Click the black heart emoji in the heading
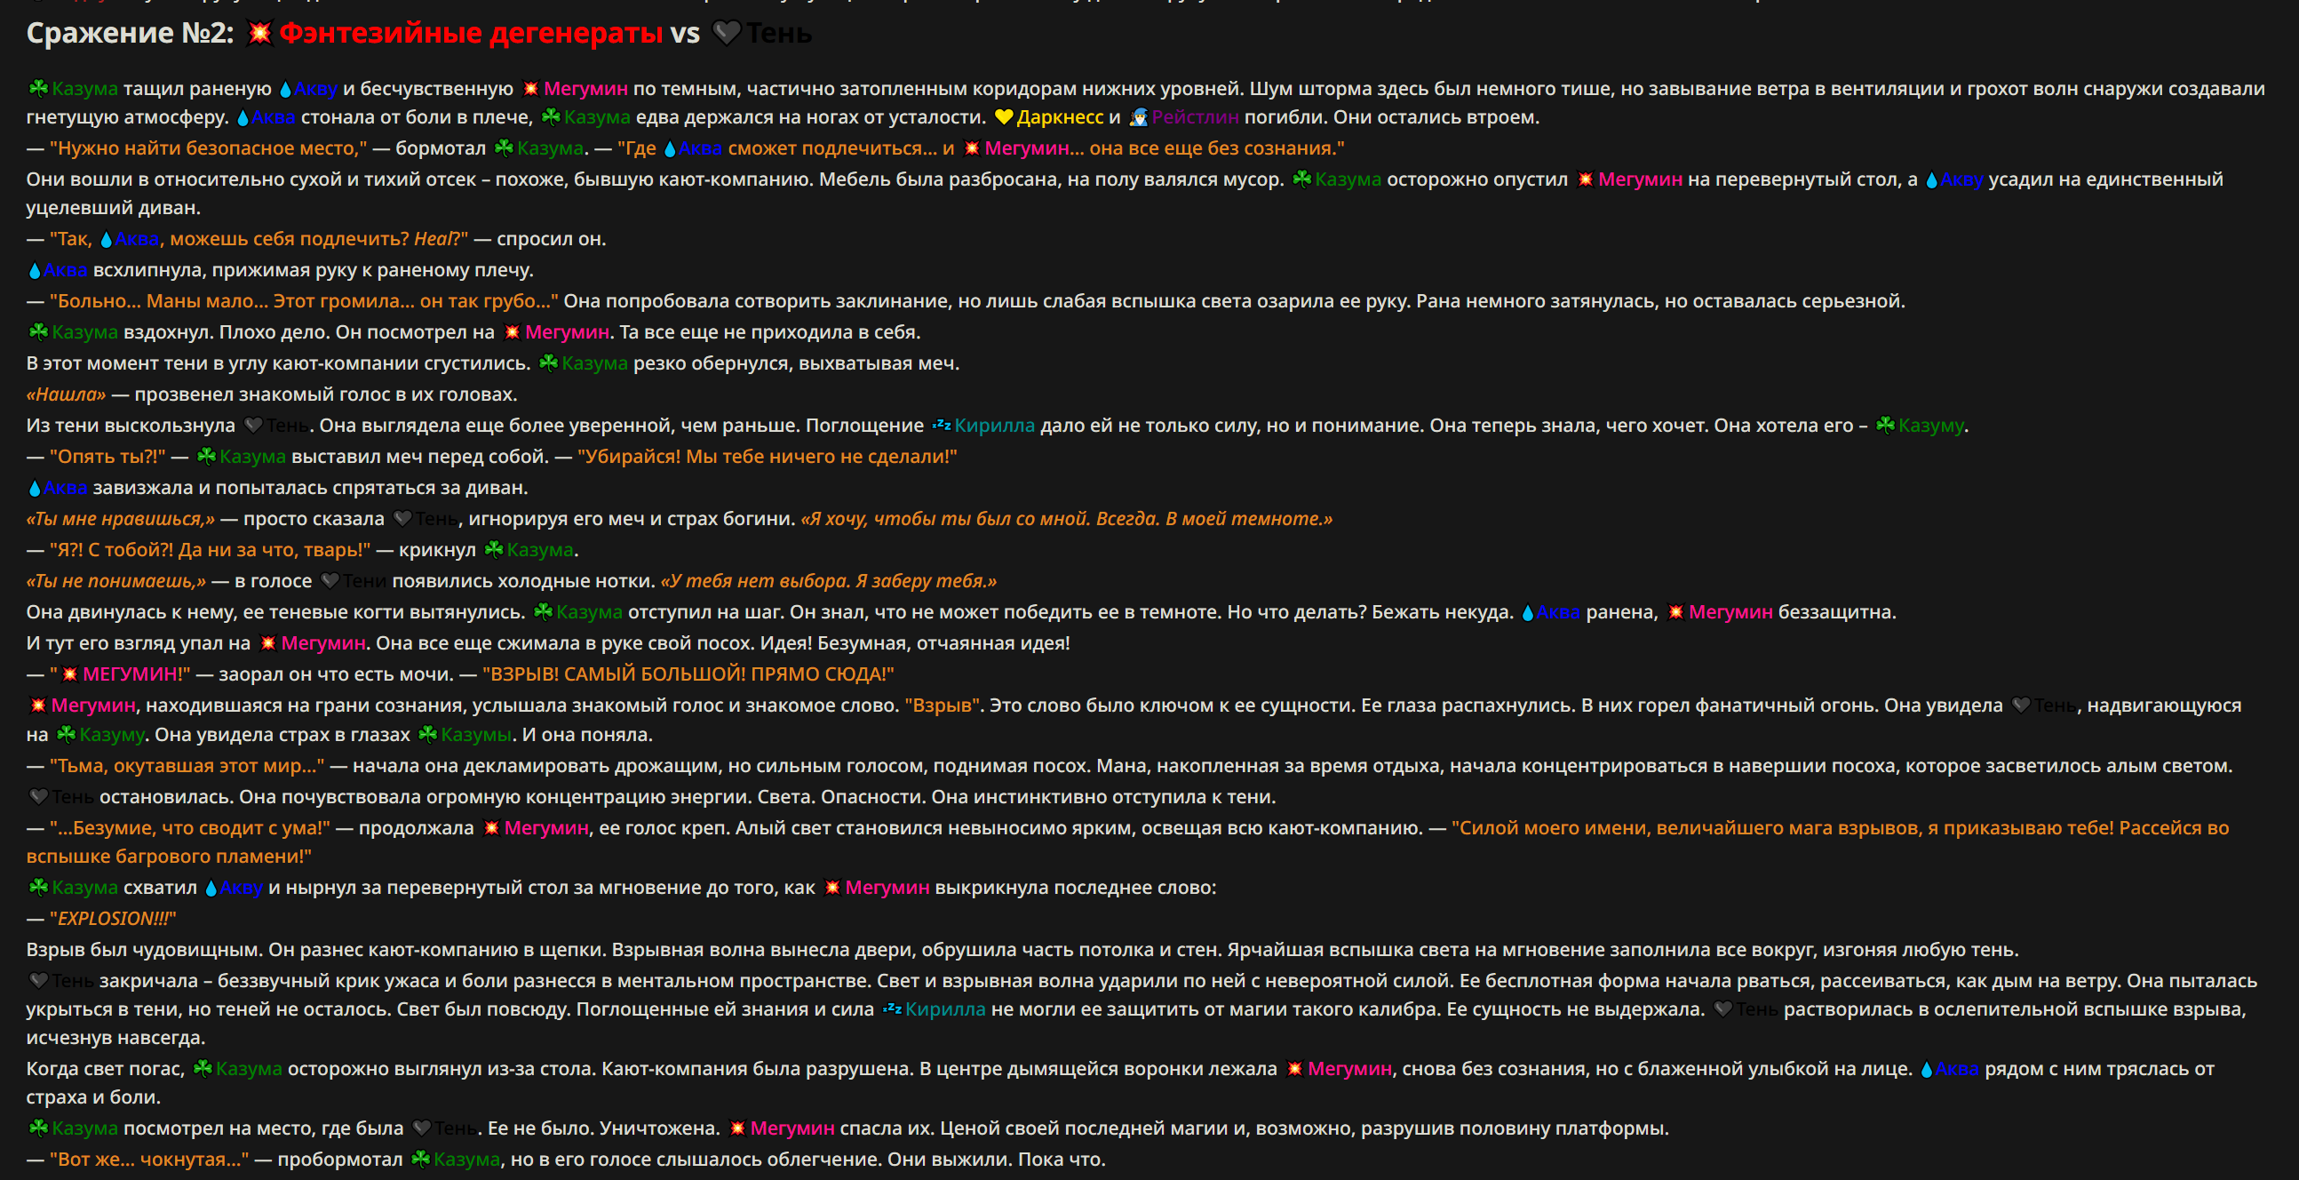Screen dimensions: 2299x1180 727,33
